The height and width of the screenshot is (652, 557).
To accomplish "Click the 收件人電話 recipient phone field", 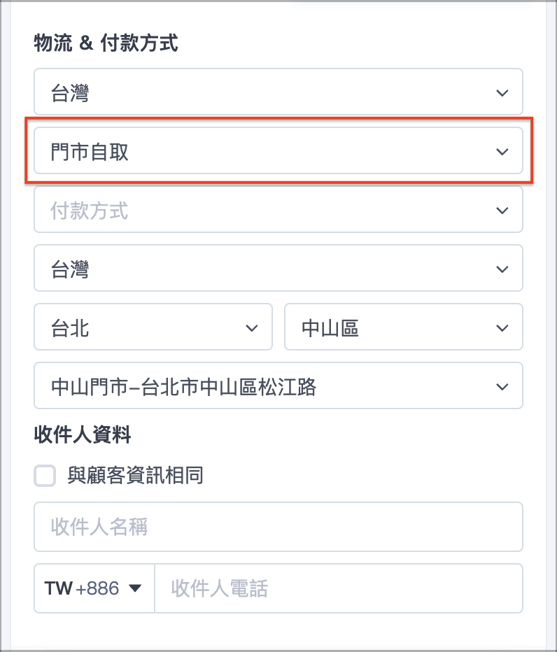I will (339, 588).
